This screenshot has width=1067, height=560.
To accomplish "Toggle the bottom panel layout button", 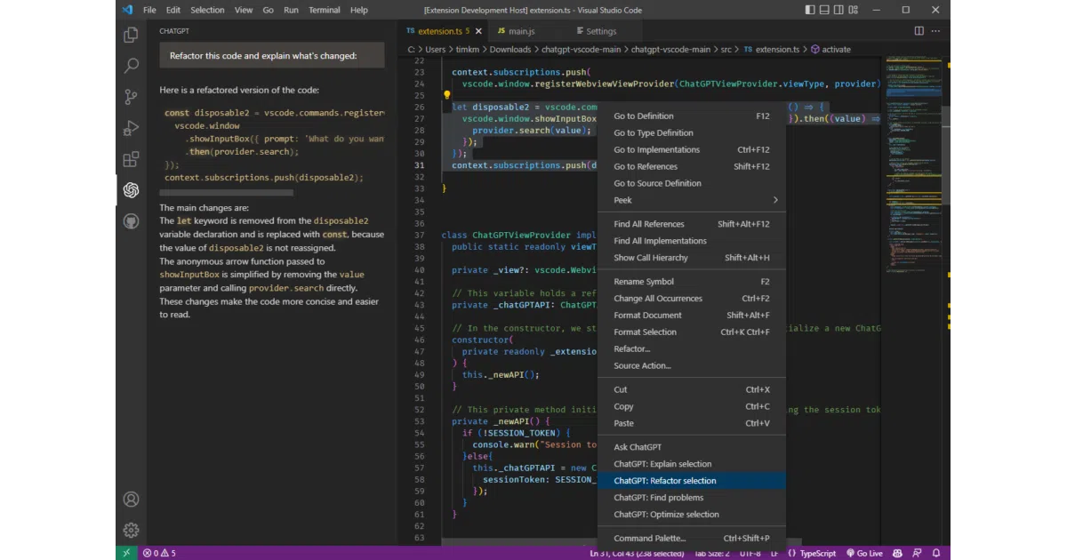I will pos(825,10).
